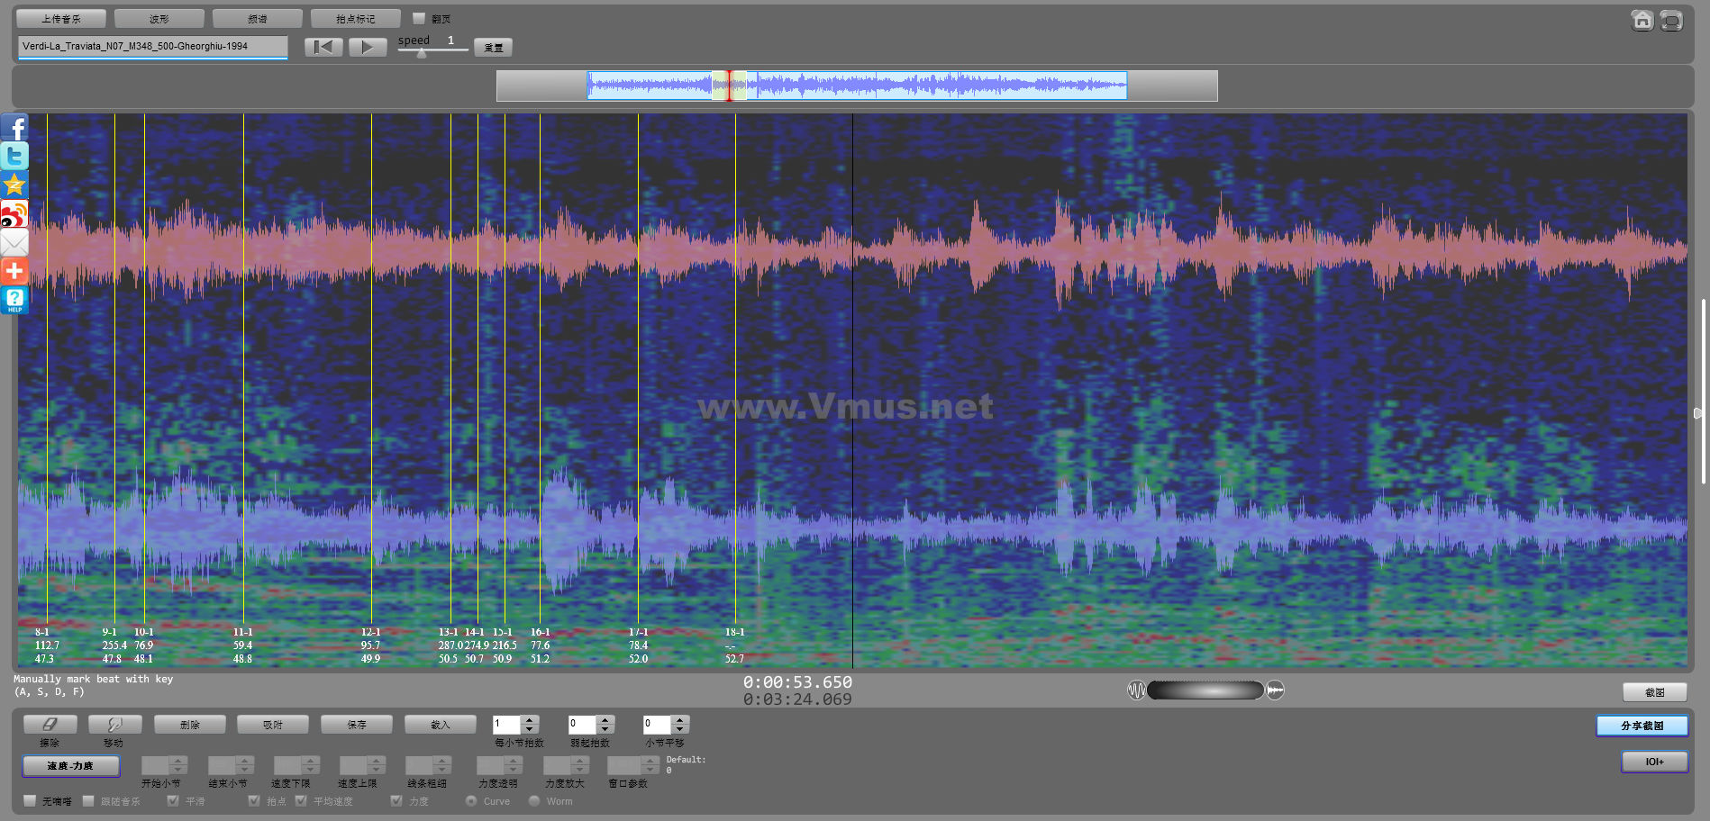1710x821 pixels.
Task: Rewind to start with skip-back button
Action: coord(323,47)
